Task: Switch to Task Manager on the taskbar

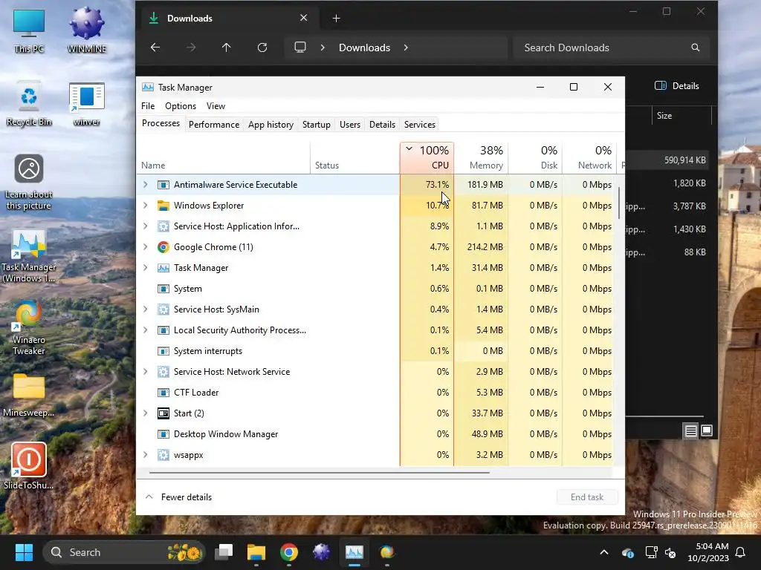Action: click(354, 552)
